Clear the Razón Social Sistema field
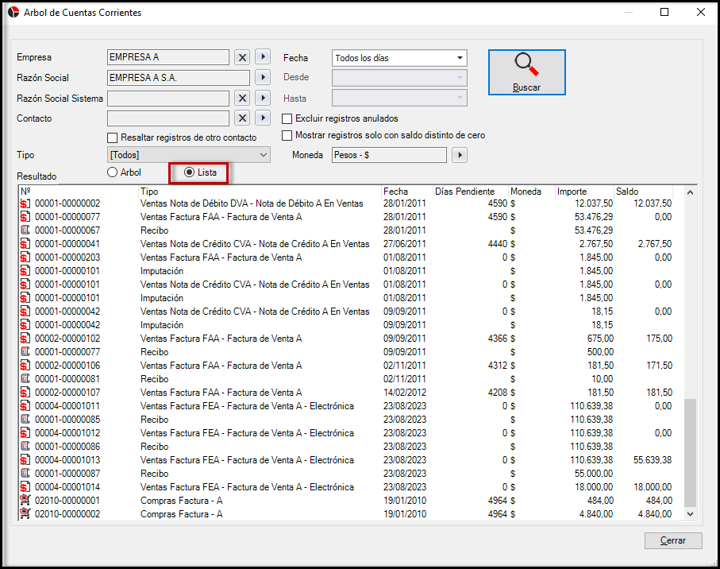This screenshot has width=720, height=569. click(x=242, y=98)
